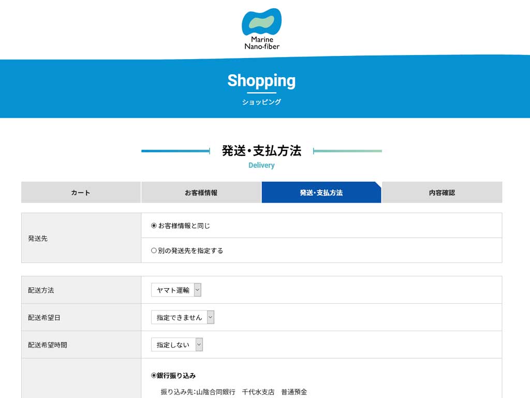Viewport: 530px width, 398px height.
Task: Click the 配送方法 row label
Action: (x=41, y=290)
